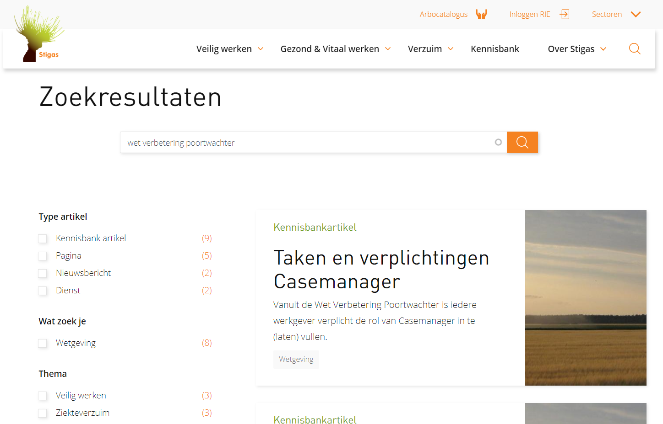Click the first Kennisbankartikel category label

[x=315, y=227]
